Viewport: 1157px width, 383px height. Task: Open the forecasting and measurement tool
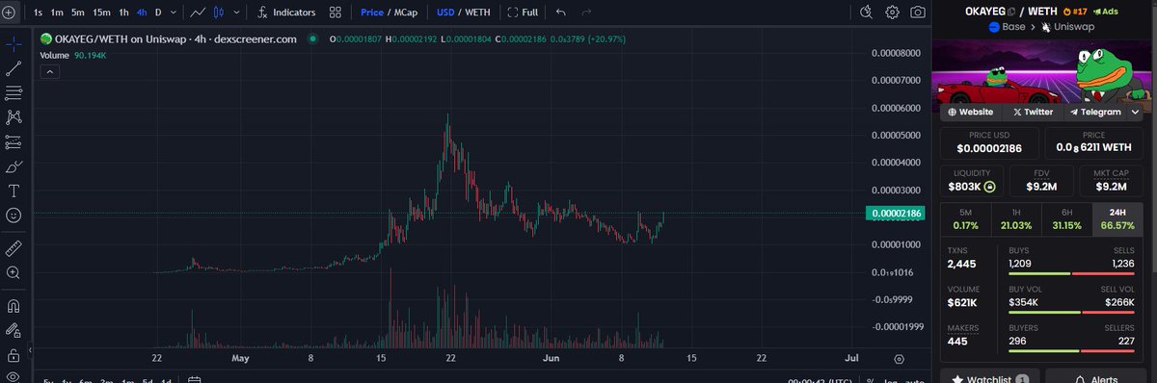pos(13,142)
